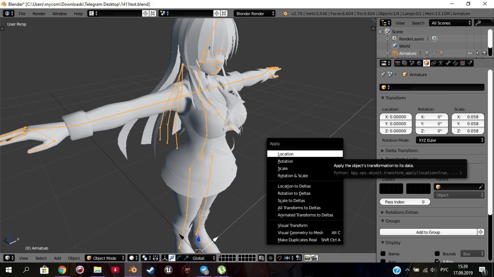This screenshot has width=494, height=277.
Task: Open the Render Layers properties tab
Action: pos(404,63)
